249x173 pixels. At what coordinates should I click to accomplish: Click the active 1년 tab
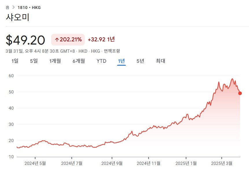click(x=121, y=61)
